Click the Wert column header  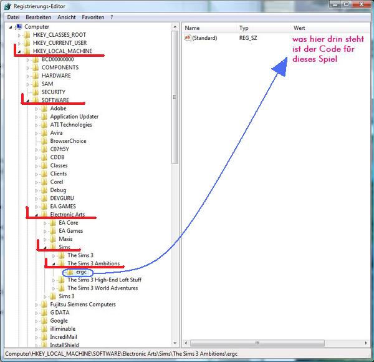point(299,29)
